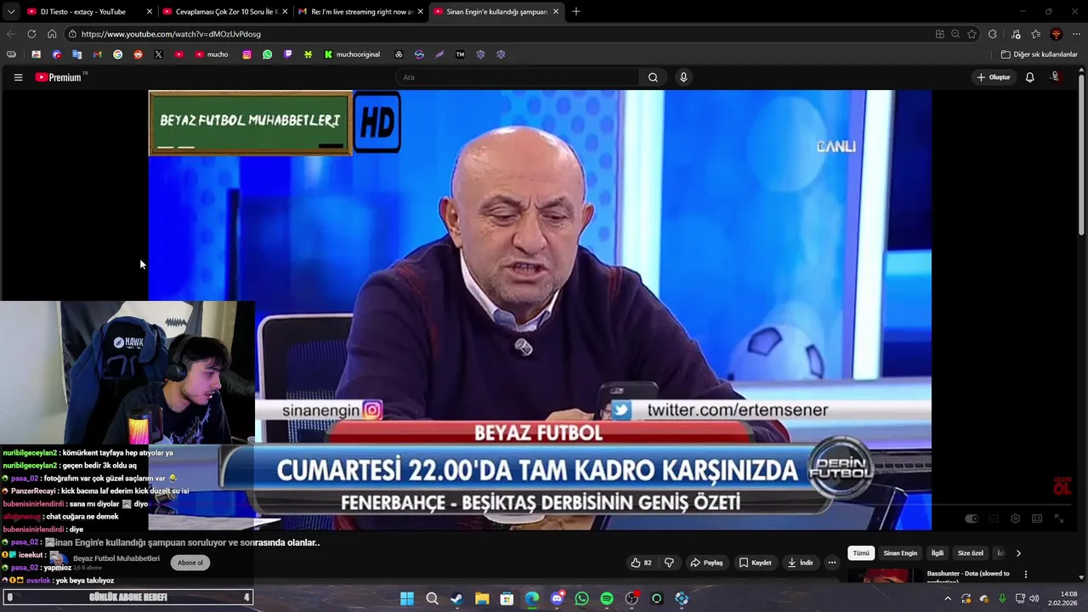The height and width of the screenshot is (612, 1088).
Task: Open browser settings and more menu
Action: pos(1076,34)
